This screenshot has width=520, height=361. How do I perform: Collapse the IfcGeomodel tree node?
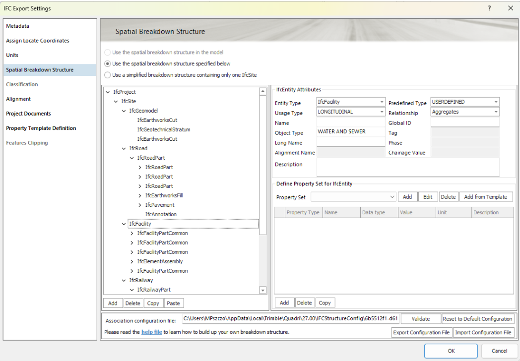(124, 111)
